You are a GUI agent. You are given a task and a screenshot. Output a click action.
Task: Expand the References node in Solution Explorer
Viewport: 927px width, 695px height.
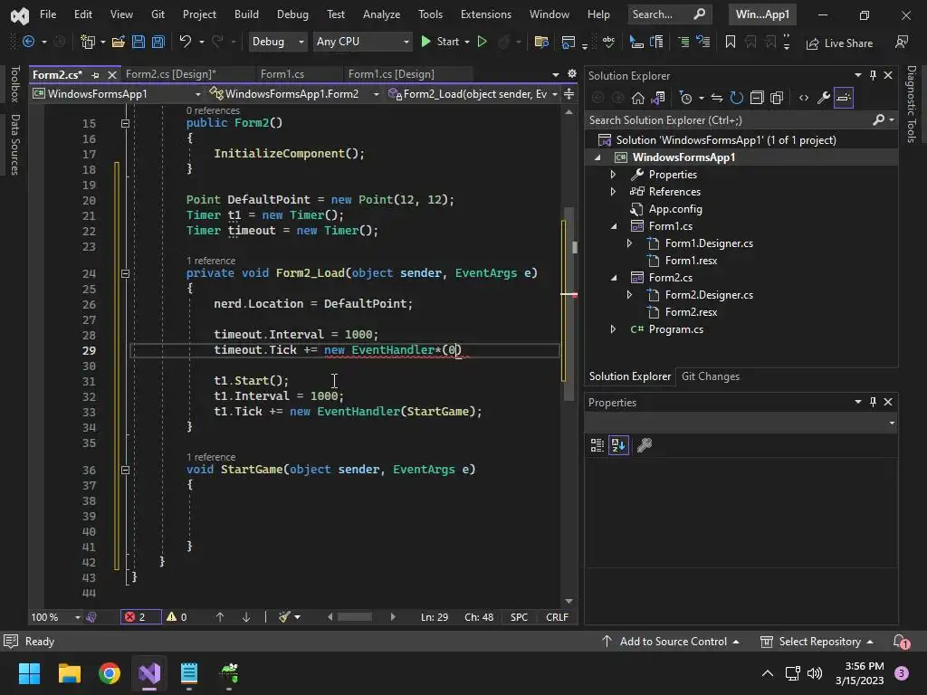pyautogui.click(x=613, y=192)
